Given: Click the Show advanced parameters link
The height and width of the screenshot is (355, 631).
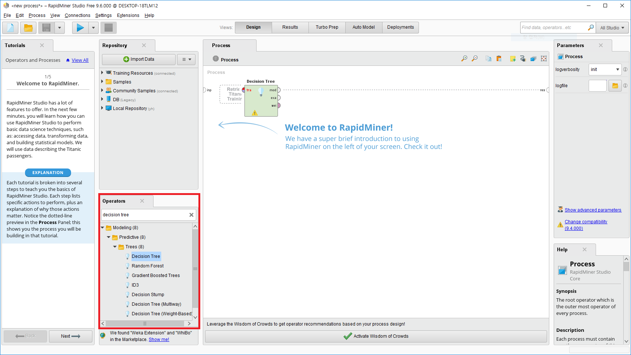Looking at the screenshot, I should click(x=593, y=210).
